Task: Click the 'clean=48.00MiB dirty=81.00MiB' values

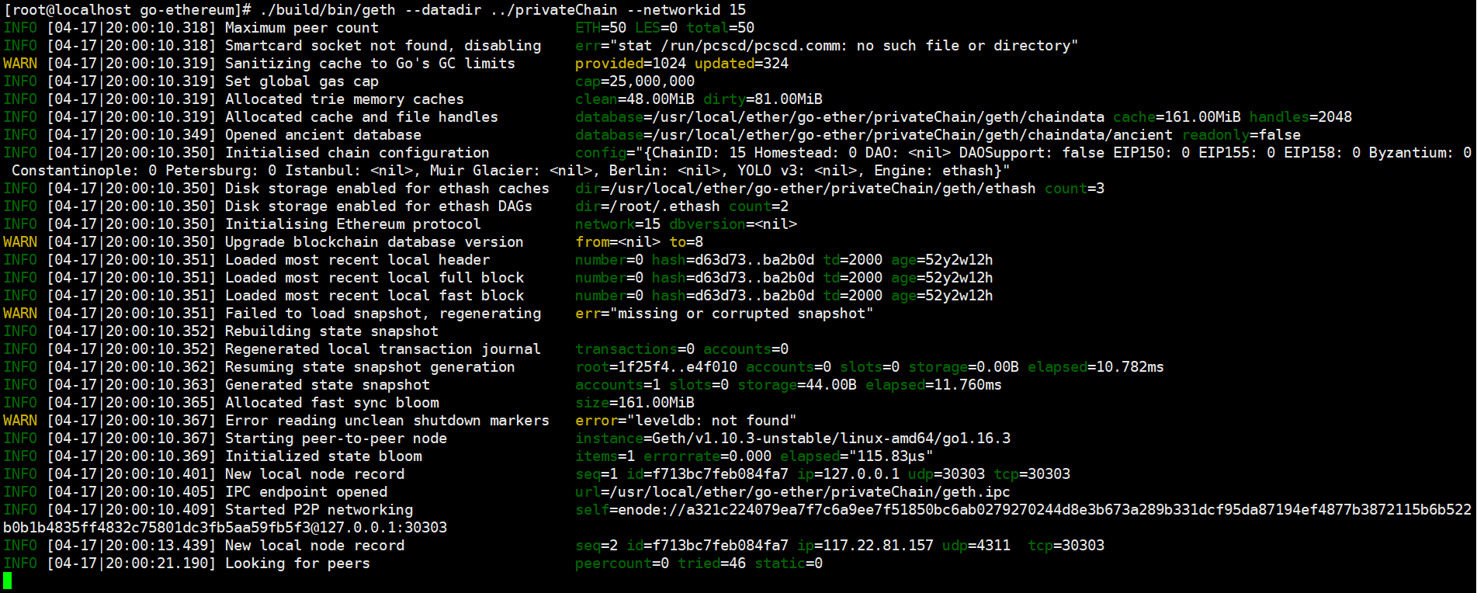Action: 699,99
